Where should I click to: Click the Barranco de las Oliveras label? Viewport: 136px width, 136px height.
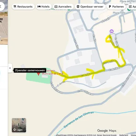pos(79,120)
